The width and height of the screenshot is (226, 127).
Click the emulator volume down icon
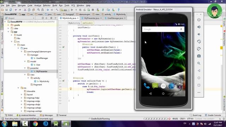pos(199,34)
